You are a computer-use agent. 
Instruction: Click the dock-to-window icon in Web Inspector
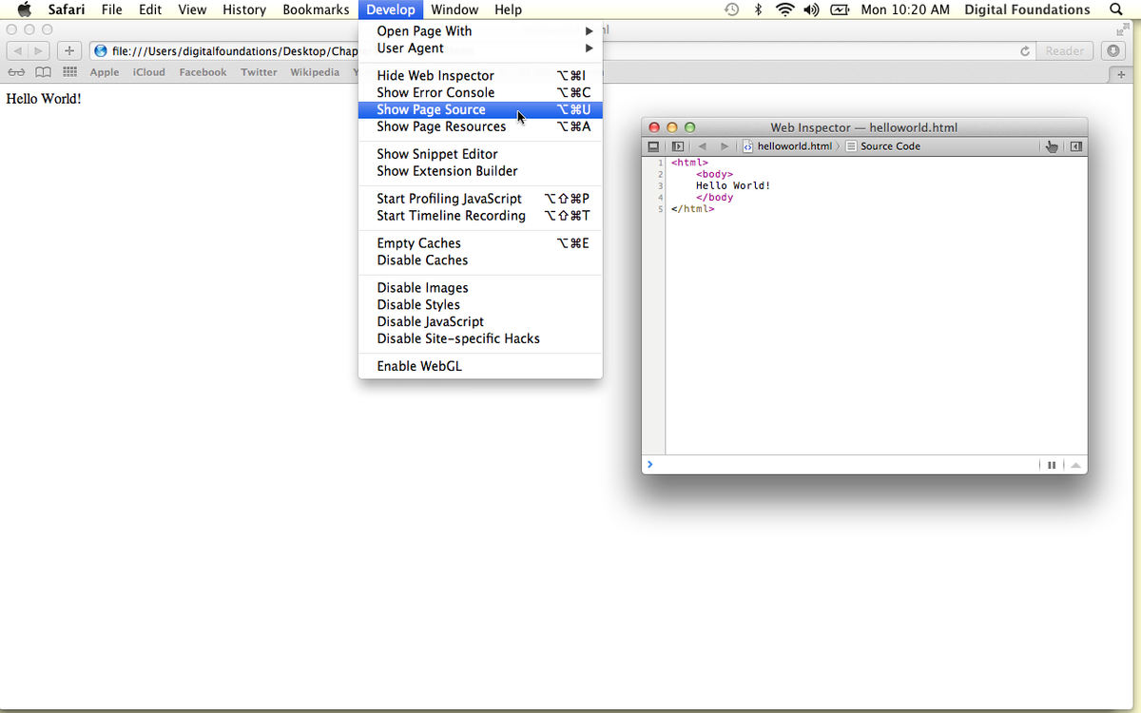[653, 146]
